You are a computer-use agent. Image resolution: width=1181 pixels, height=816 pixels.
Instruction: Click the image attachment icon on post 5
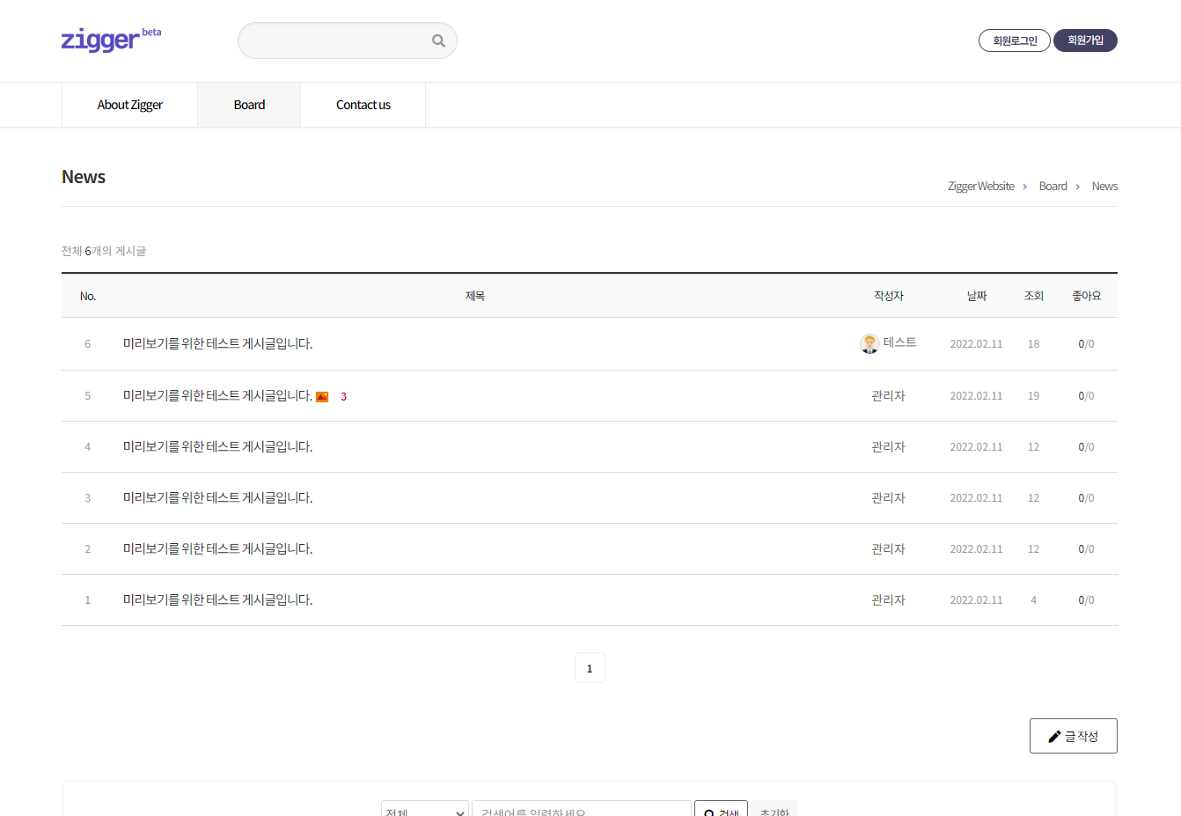pyautogui.click(x=322, y=397)
